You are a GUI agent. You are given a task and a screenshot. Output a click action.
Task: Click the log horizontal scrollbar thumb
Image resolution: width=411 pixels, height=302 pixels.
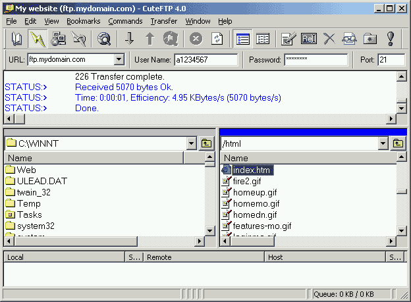pyautogui.click(x=20, y=119)
